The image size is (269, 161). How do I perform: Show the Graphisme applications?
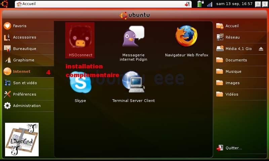(28, 60)
